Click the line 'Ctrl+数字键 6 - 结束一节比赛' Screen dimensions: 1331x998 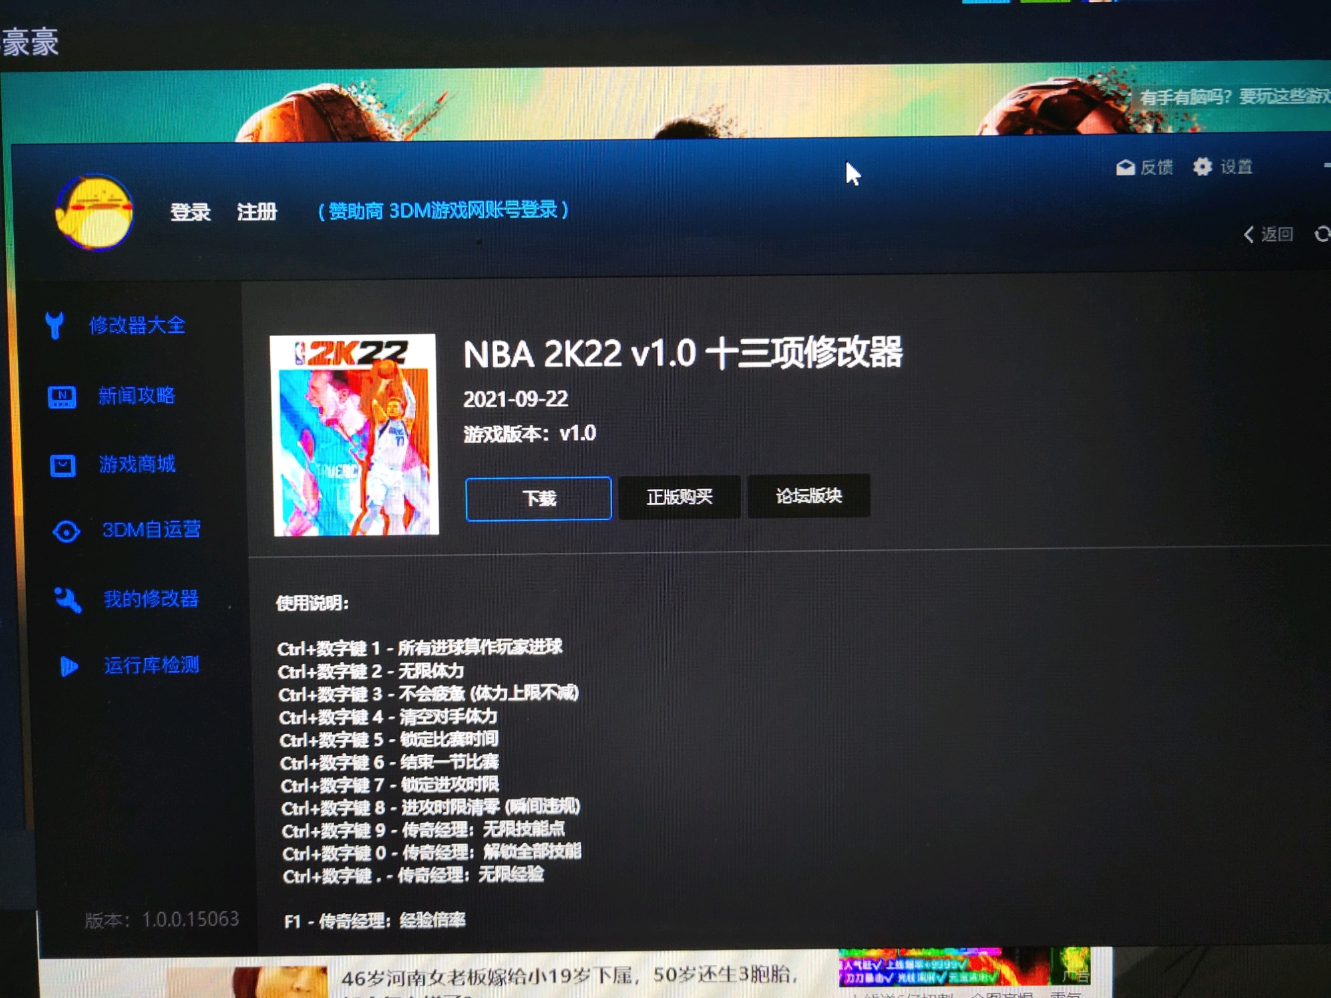click(x=389, y=762)
